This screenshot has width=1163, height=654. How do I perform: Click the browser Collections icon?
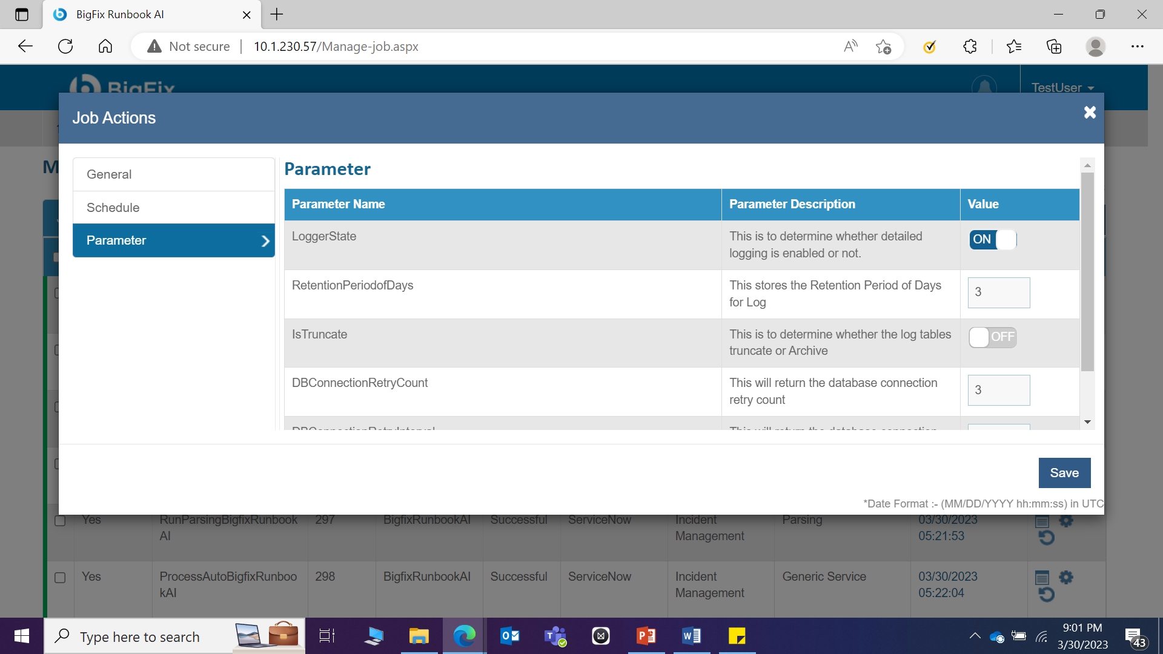click(1054, 47)
